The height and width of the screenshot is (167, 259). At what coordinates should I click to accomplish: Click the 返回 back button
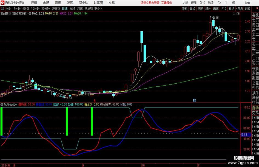point(247,9)
